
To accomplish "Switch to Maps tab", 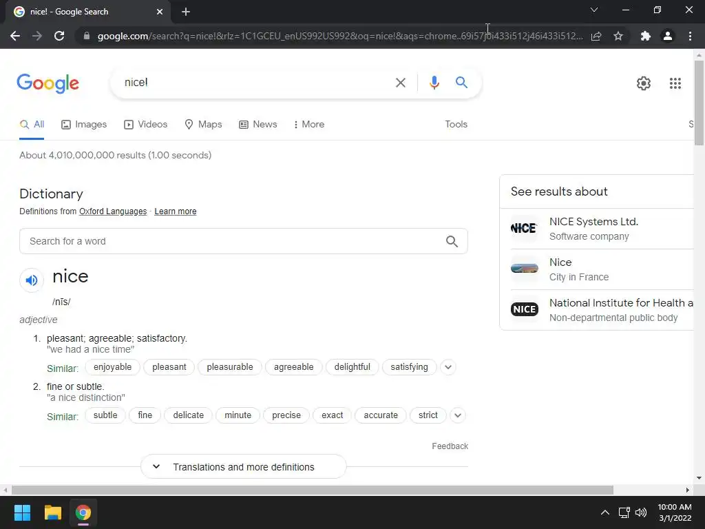I will [203, 125].
